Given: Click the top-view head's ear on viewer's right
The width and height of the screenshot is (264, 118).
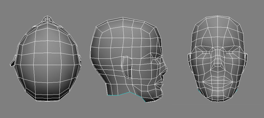Looking at the screenshot, I should click(80, 59).
